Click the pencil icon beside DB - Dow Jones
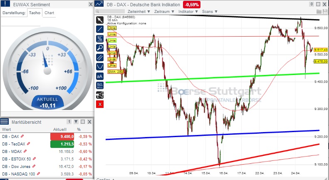Viewport: 329px width, 180px height. pyautogui.click(x=34, y=166)
